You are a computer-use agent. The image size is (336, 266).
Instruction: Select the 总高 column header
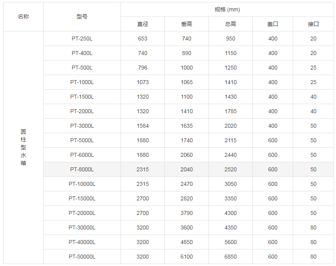point(230,24)
